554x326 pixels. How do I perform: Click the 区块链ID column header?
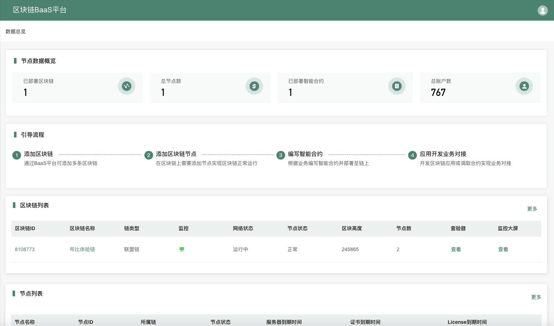[25, 228]
